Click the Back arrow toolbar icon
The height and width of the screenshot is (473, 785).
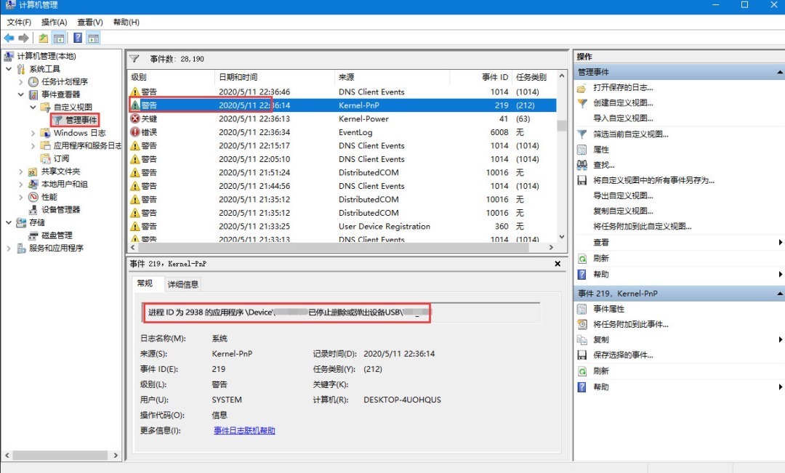[x=9, y=38]
